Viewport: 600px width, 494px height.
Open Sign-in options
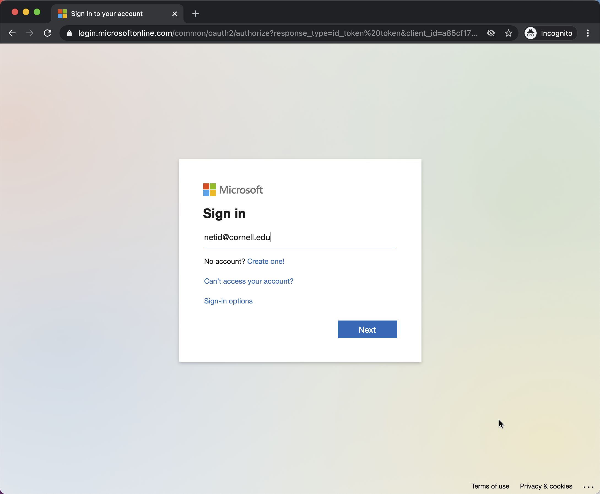click(x=228, y=301)
